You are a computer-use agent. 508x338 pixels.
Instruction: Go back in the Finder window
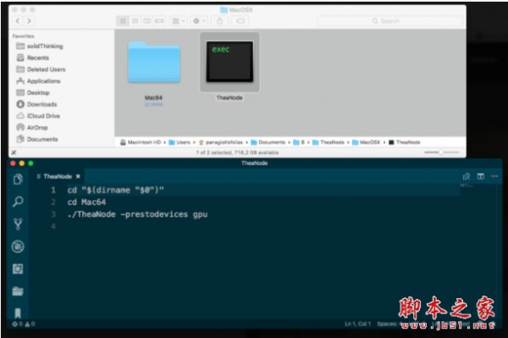click(x=18, y=21)
